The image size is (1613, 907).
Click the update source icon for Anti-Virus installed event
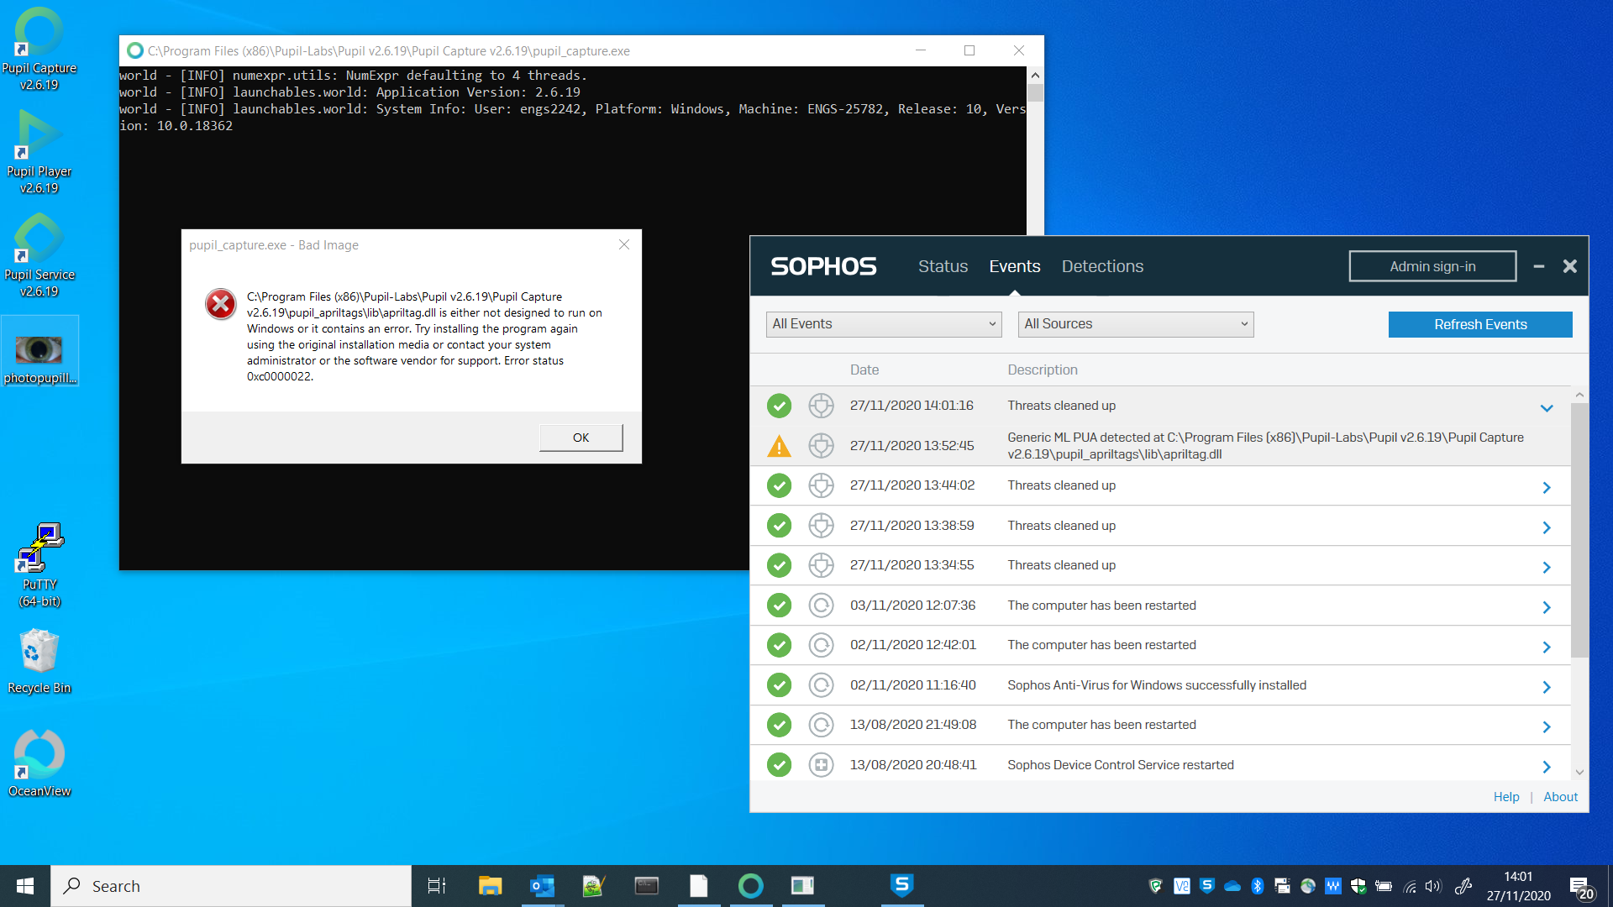pyautogui.click(x=821, y=685)
